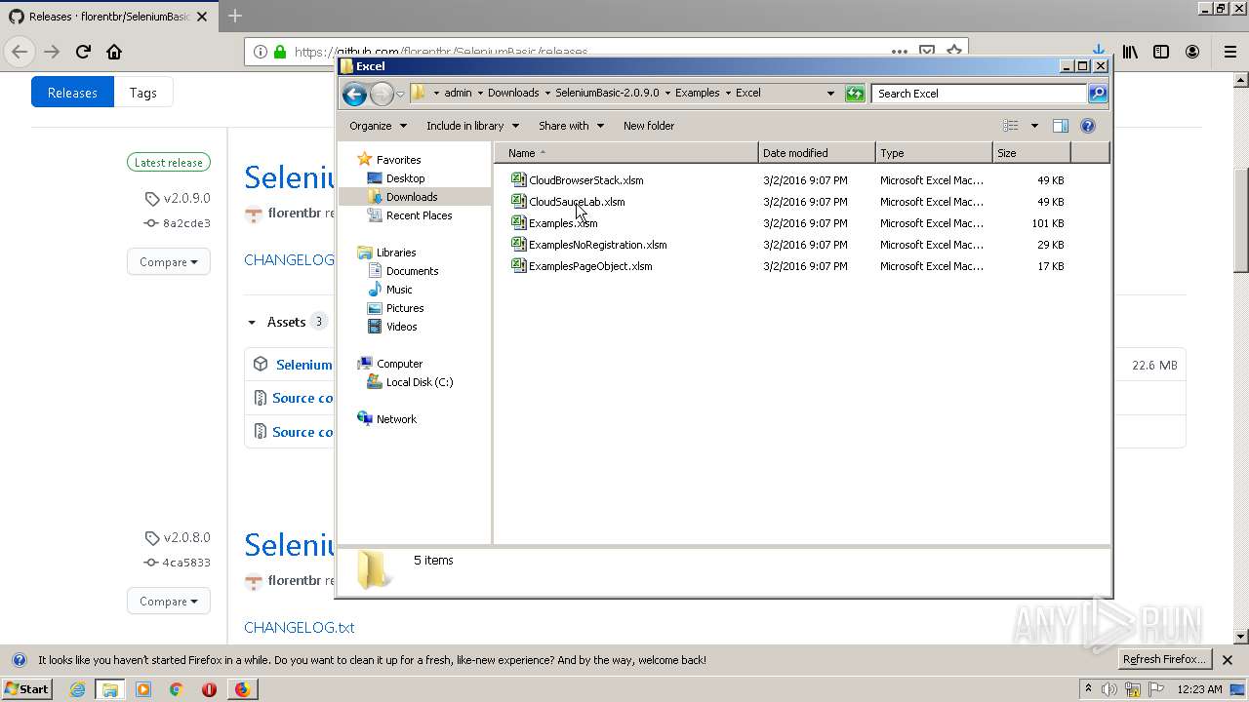Open the Share with menu

pos(571,126)
